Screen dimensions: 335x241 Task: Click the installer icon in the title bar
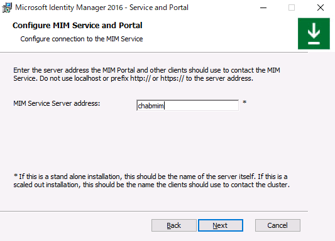pyautogui.click(x=7, y=8)
